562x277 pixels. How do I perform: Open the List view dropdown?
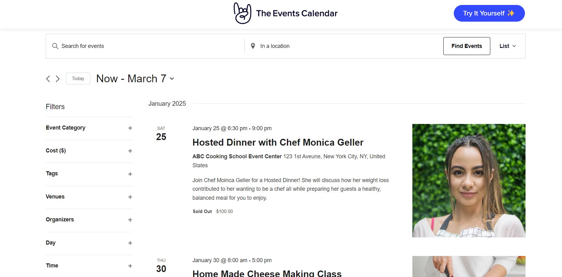[x=507, y=46]
